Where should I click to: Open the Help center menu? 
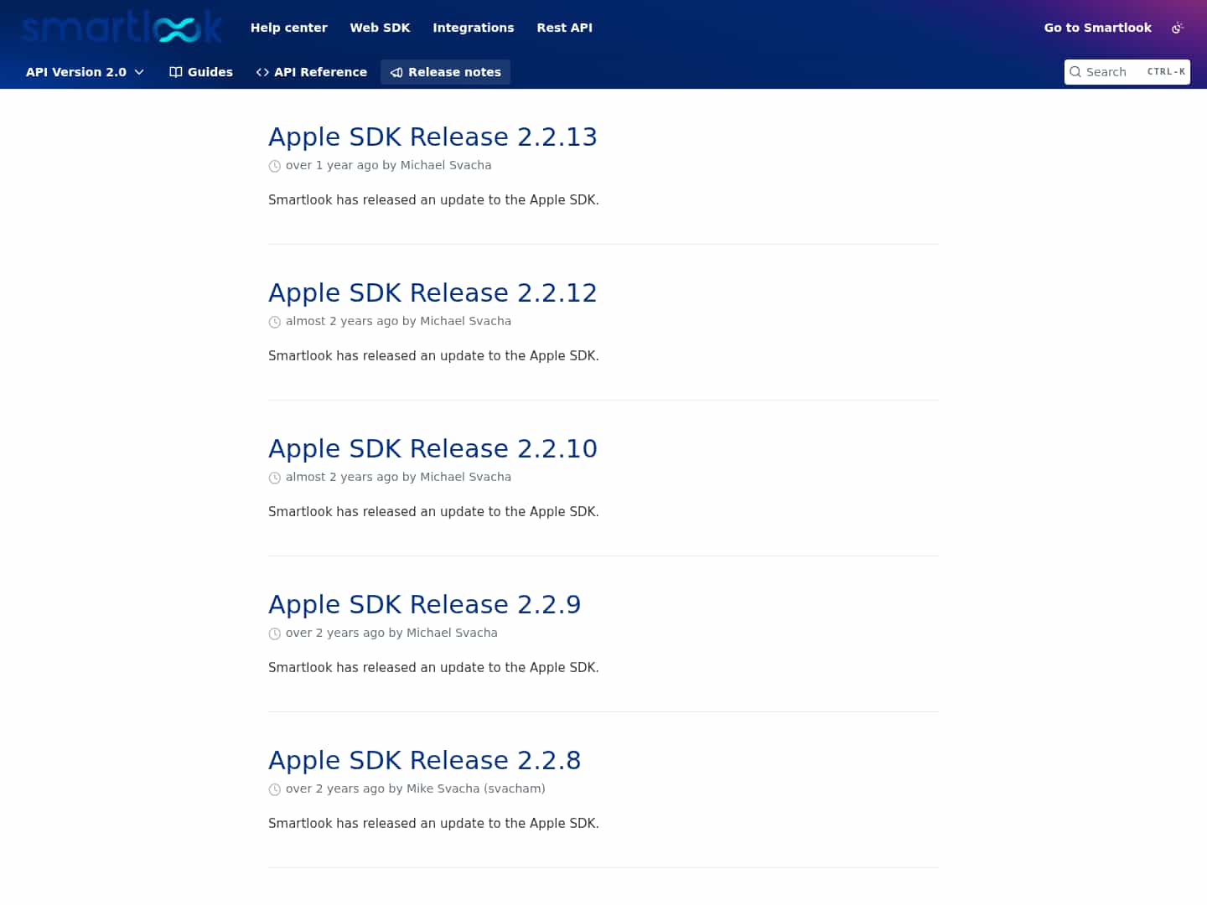(x=288, y=27)
